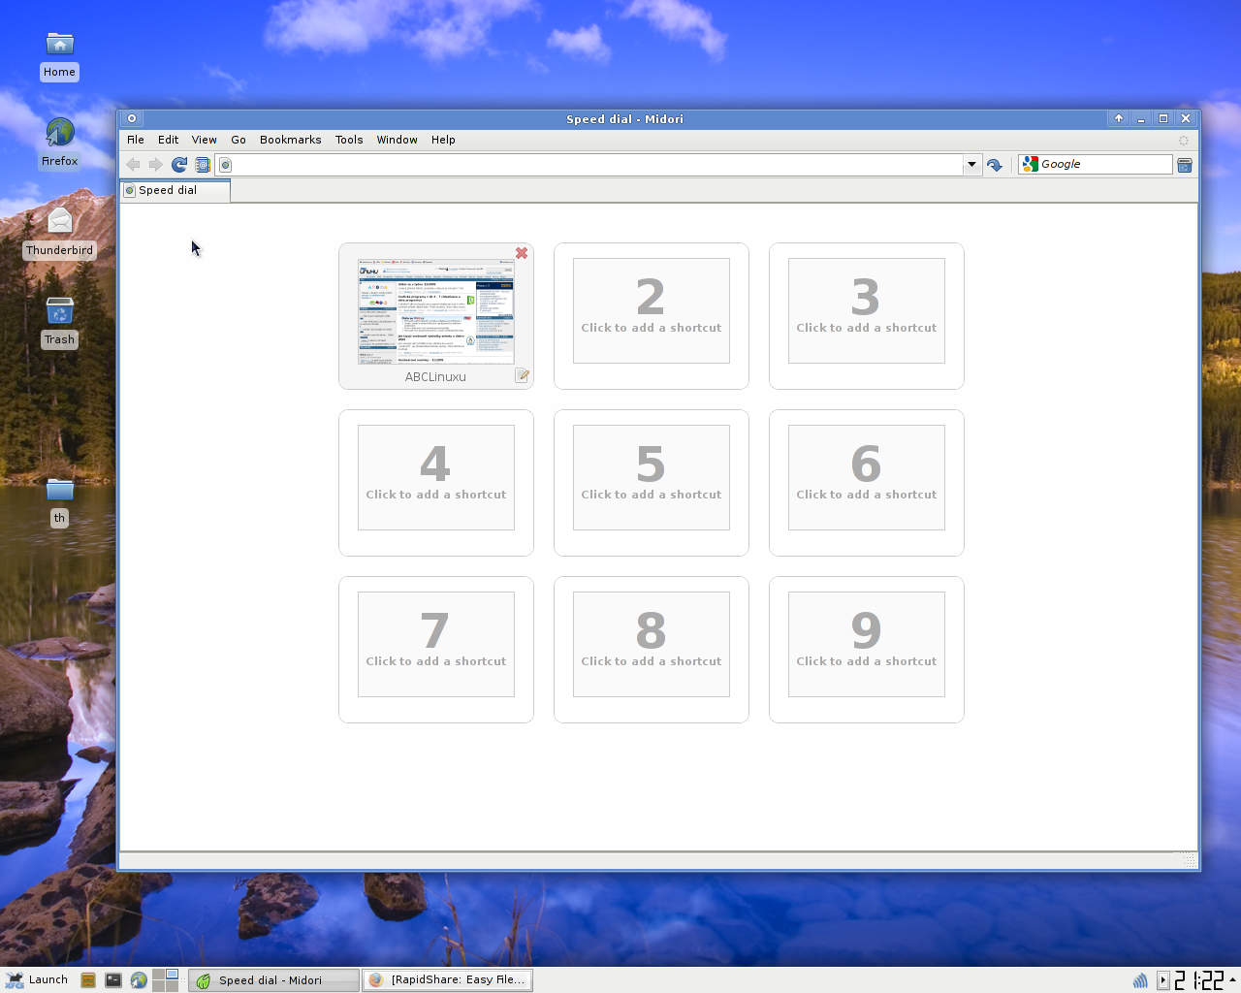Viewport: 1241px width, 993px height.
Task: Expand the system tray arrow beside network icon
Action: click(1162, 980)
